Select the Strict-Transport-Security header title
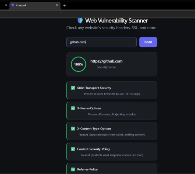195x174 pixels. 94,88
